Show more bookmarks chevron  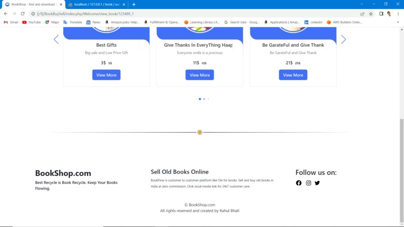point(398,22)
